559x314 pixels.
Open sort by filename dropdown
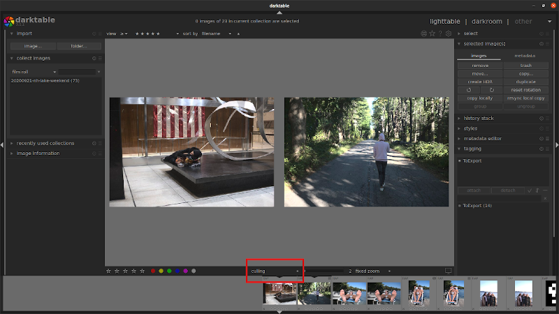click(x=217, y=33)
